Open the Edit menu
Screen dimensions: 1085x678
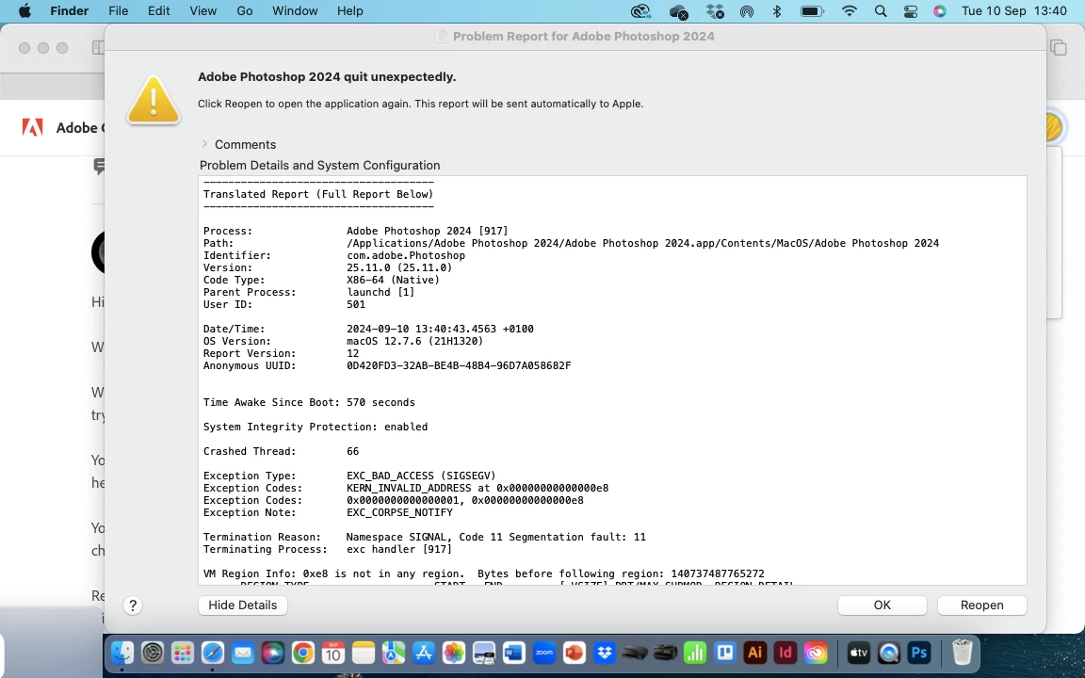click(x=158, y=11)
